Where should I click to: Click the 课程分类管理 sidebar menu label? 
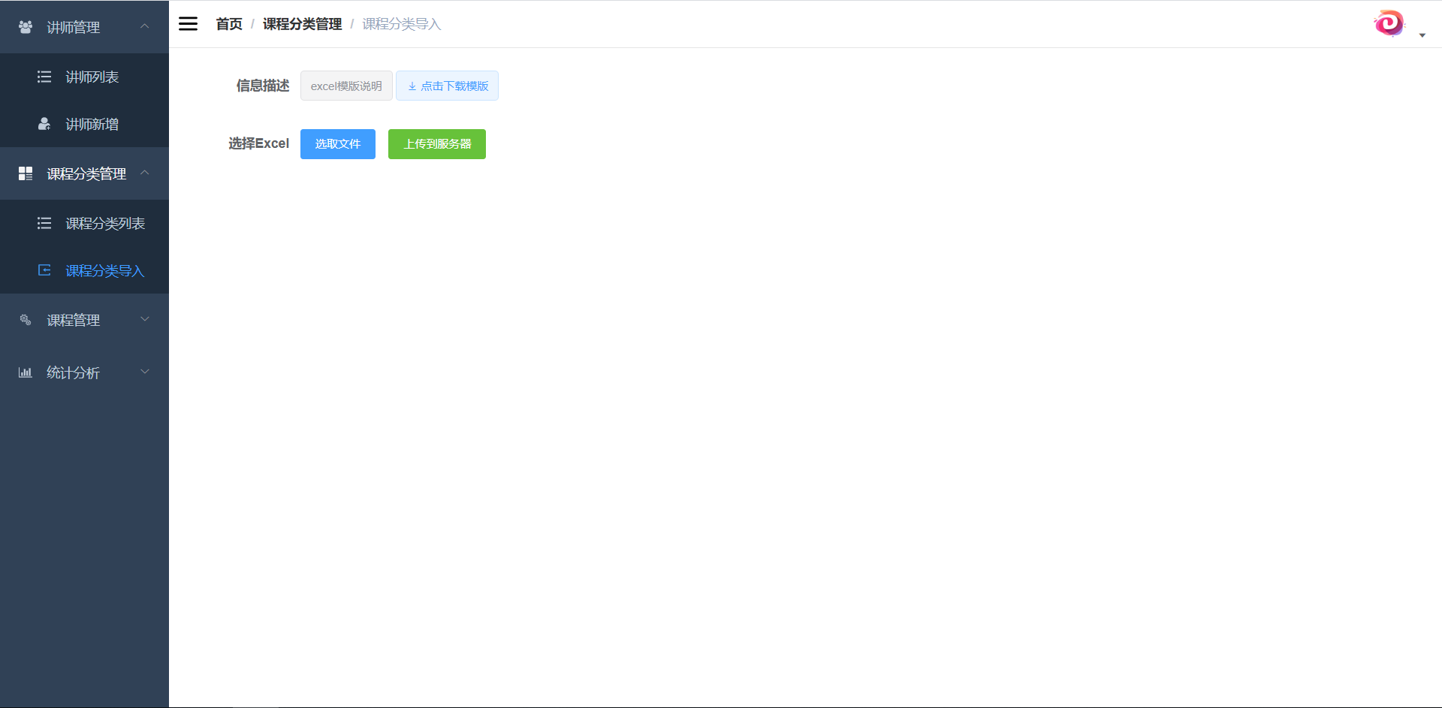pos(86,173)
